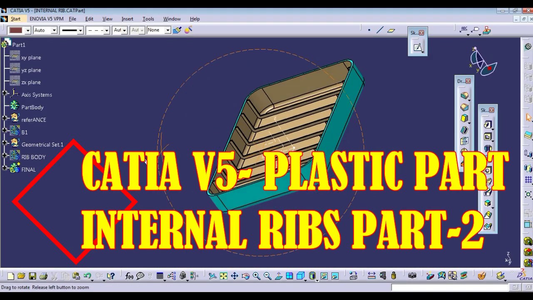This screenshot has height=300, width=533.
Task: Toggle the Shading view mode cylinder
Action: click(312, 276)
